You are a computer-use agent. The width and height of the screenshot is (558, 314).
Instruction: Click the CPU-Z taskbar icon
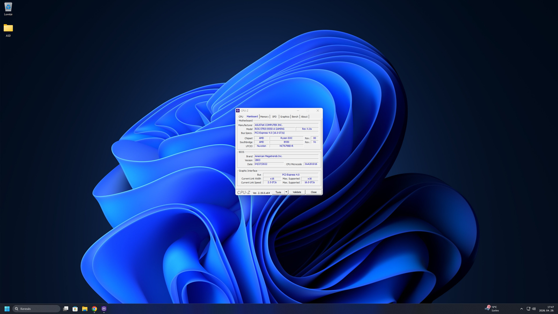pos(104,309)
